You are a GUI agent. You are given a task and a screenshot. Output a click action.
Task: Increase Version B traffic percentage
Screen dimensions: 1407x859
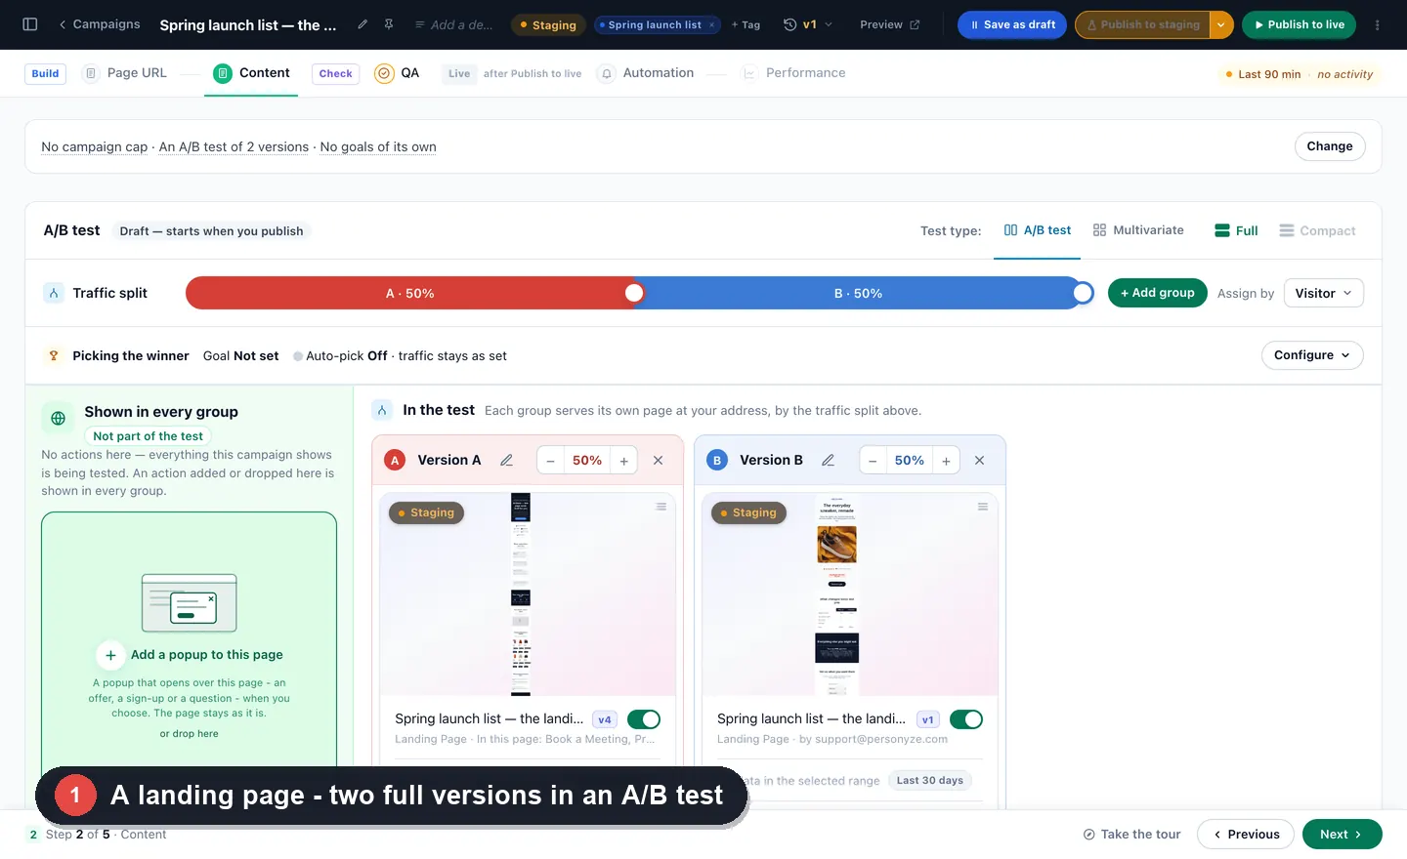tap(946, 461)
